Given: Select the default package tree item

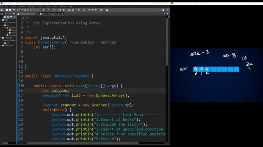Looking at the screenshot, I should tap(12, 28).
